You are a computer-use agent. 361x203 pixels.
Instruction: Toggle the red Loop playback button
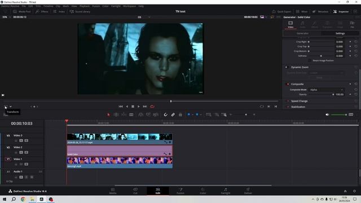tap(152, 107)
